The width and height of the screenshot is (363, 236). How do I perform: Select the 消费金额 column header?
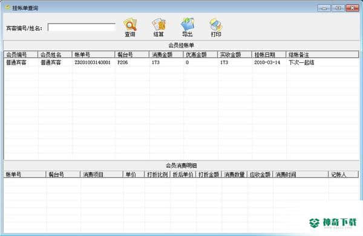point(166,54)
